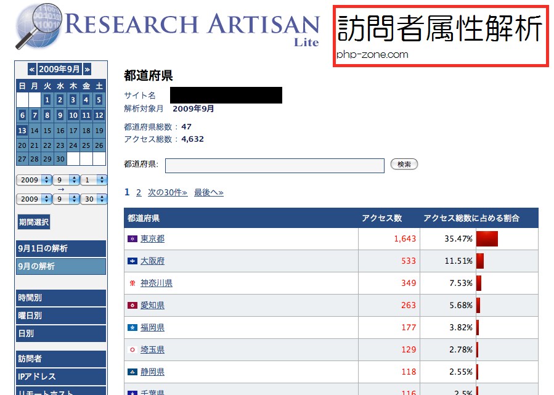This screenshot has width=554, height=395.
Task: Open the 静岡県 link
Action: (x=152, y=372)
